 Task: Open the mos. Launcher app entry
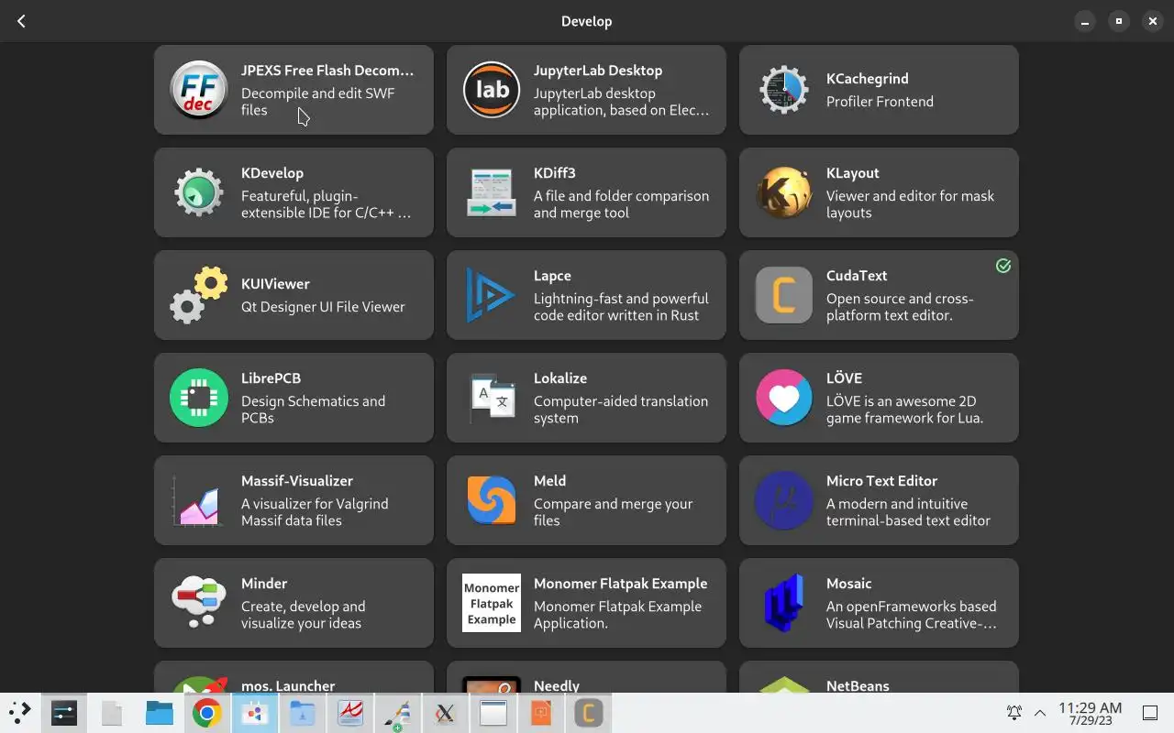click(x=293, y=677)
